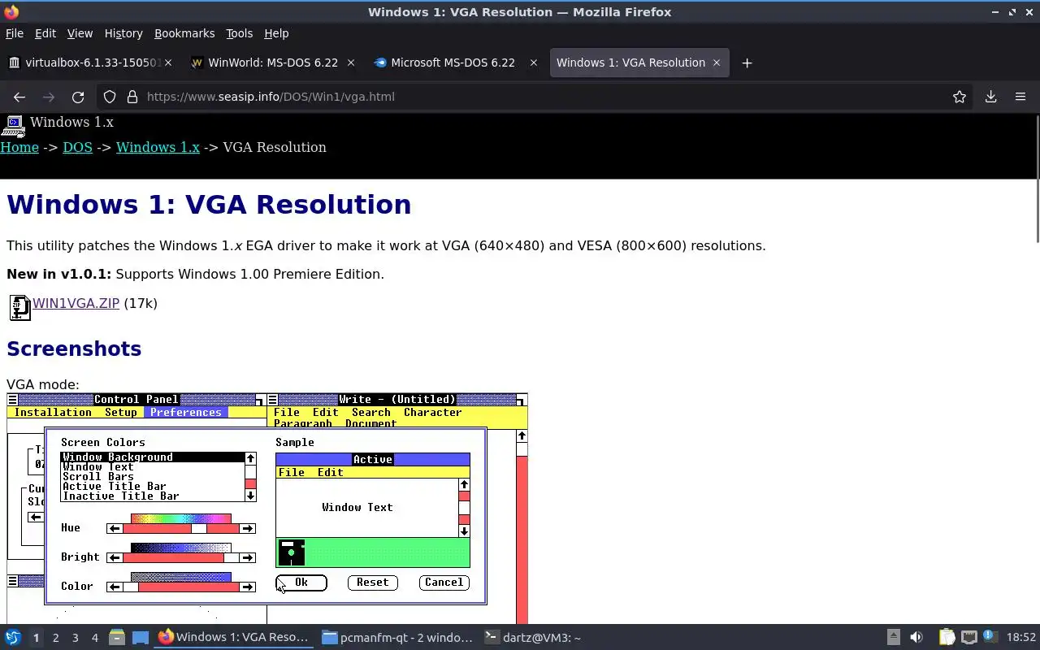The image size is (1040, 650).
Task: Click the 'VGA mode:' caption text
Action: [43, 384]
